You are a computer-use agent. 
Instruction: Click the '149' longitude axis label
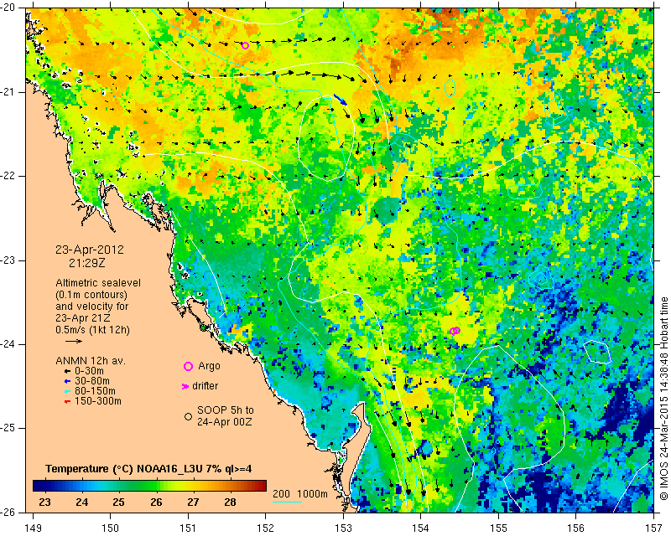tap(33, 528)
